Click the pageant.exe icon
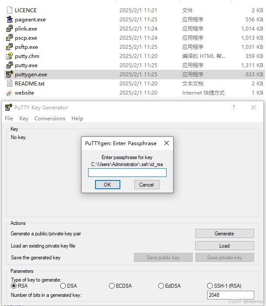Image resolution: width=266 pixels, height=306 pixels. click(x=9, y=19)
